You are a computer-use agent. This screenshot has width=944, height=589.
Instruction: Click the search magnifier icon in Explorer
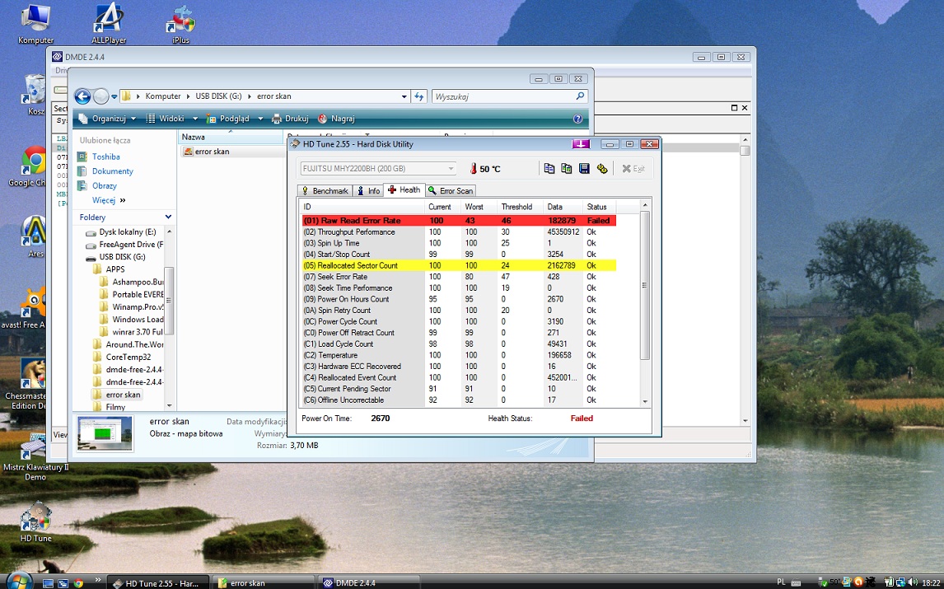point(580,96)
